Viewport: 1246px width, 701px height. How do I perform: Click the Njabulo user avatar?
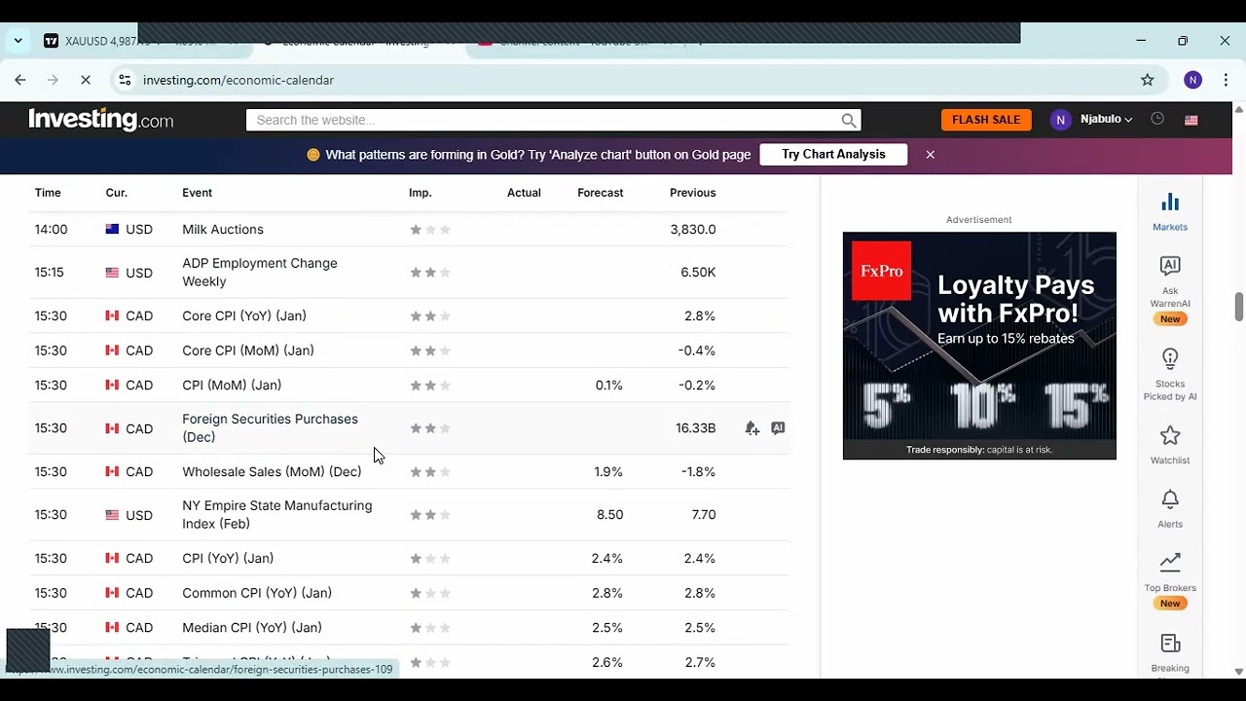pos(1060,120)
